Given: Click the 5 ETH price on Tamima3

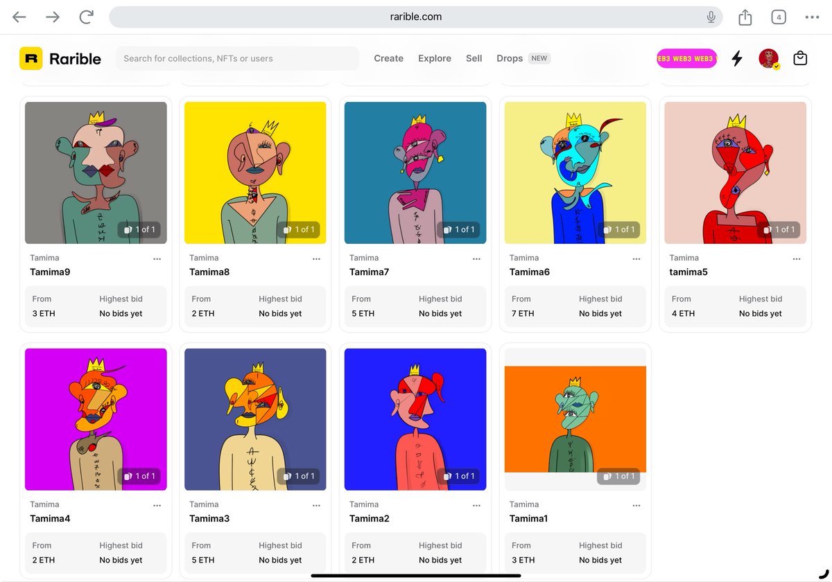Looking at the screenshot, I should pos(204,561).
